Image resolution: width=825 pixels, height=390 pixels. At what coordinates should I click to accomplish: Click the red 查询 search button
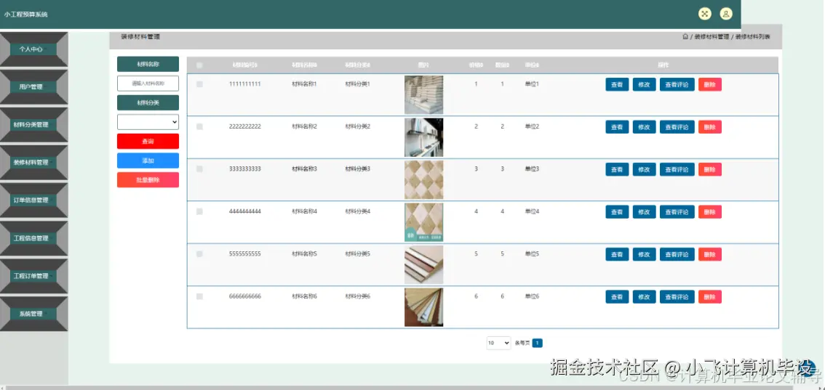pos(148,141)
